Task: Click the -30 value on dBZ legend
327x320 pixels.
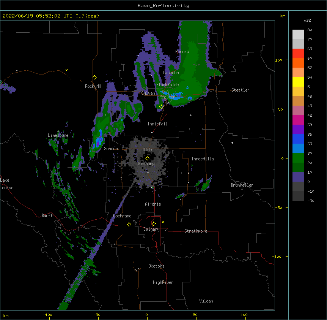Action: [x=311, y=201]
